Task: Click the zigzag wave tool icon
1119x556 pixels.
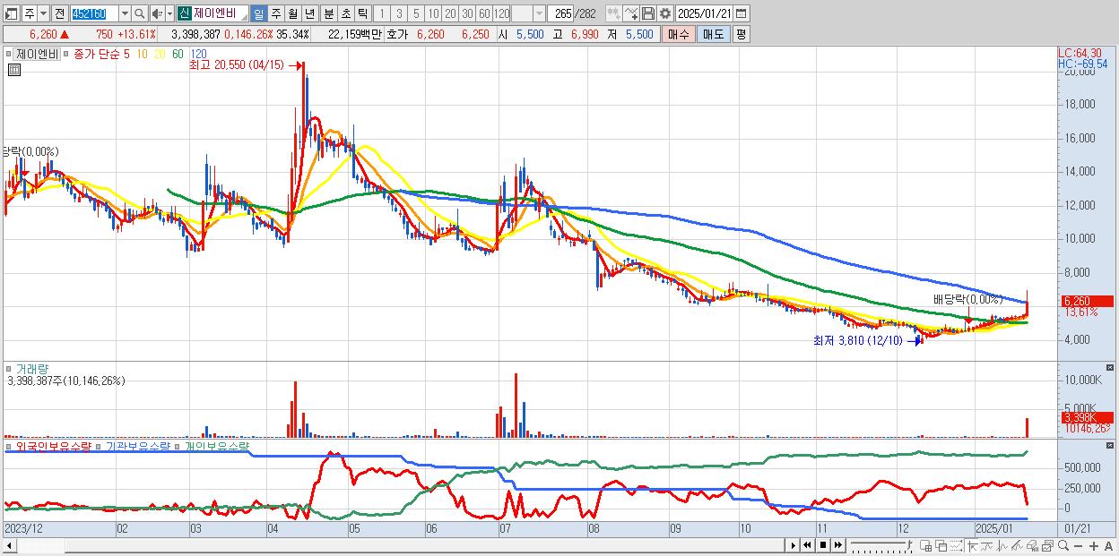Action: tap(1002, 546)
